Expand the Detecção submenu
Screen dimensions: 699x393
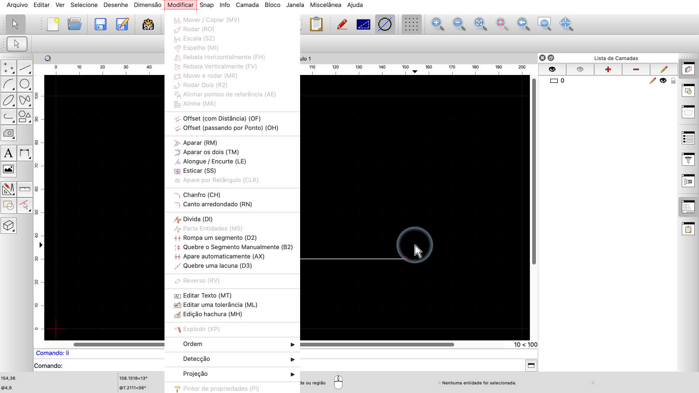click(232, 359)
